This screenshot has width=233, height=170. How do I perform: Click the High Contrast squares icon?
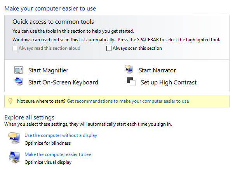[x=131, y=82]
